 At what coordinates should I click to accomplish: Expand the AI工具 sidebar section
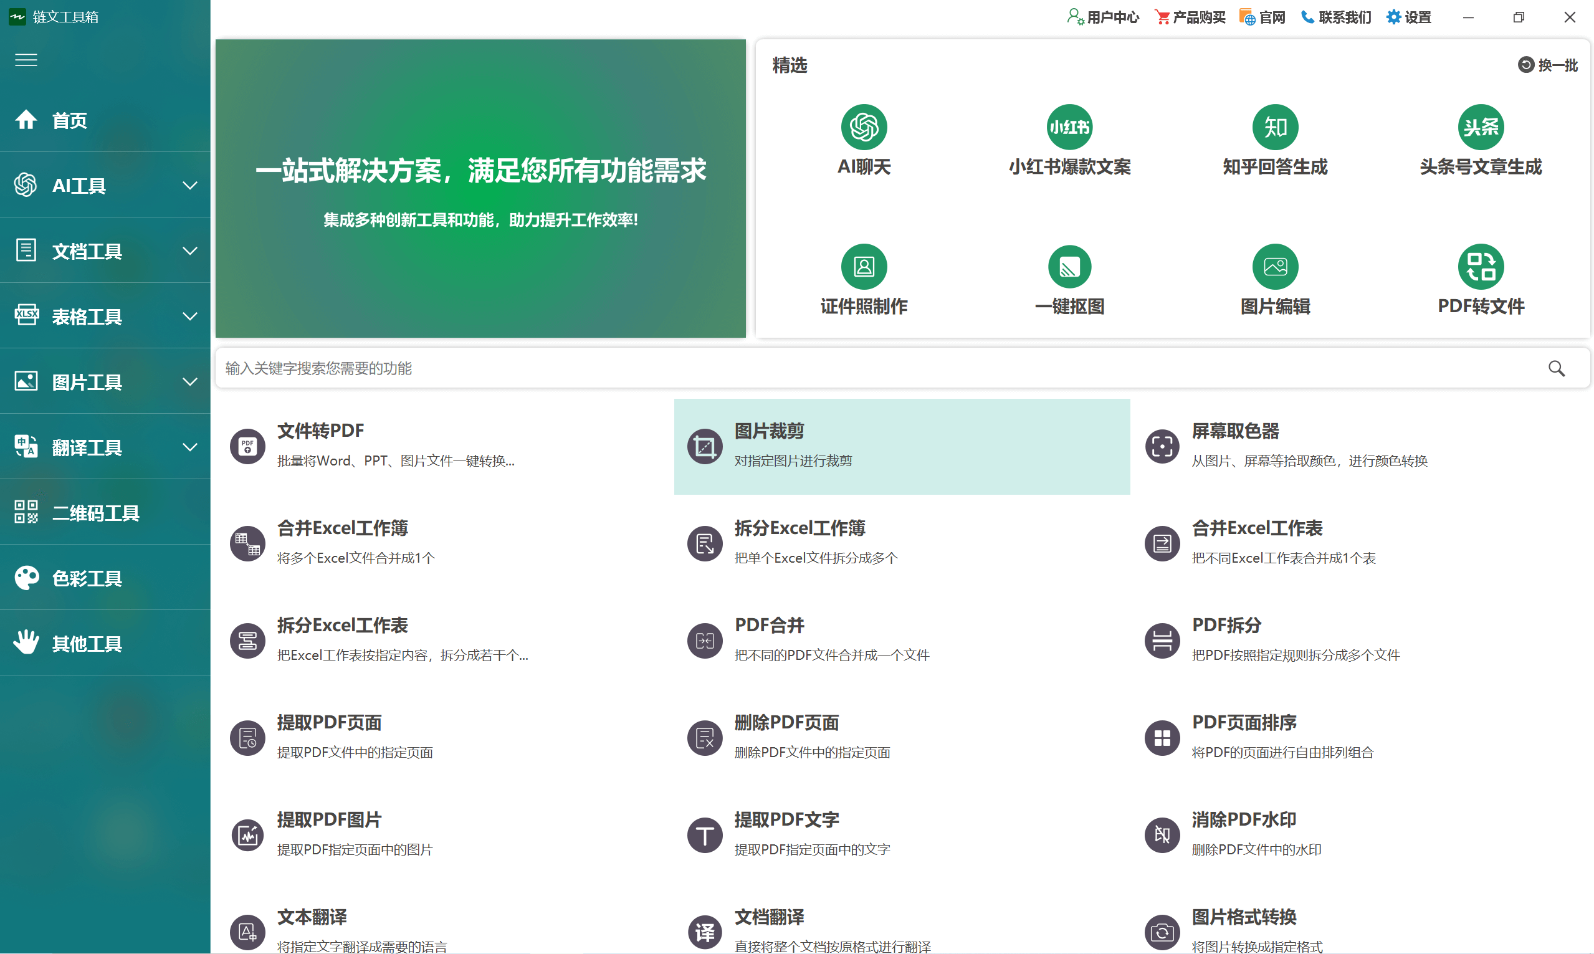click(x=105, y=185)
